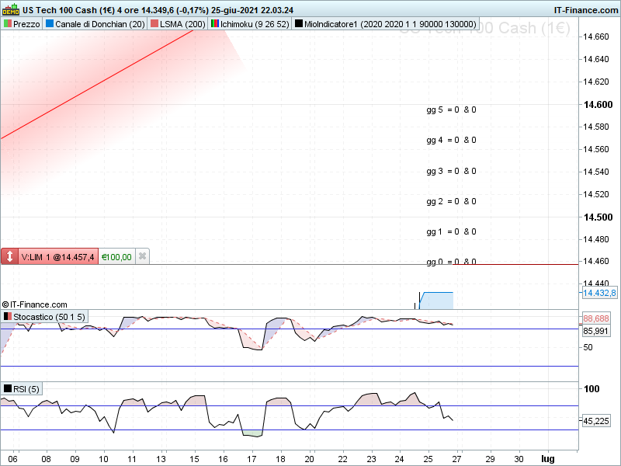621x466 pixels.
Task: Click the V:LIM 1 @14.457,4 order label
Action: coord(57,257)
